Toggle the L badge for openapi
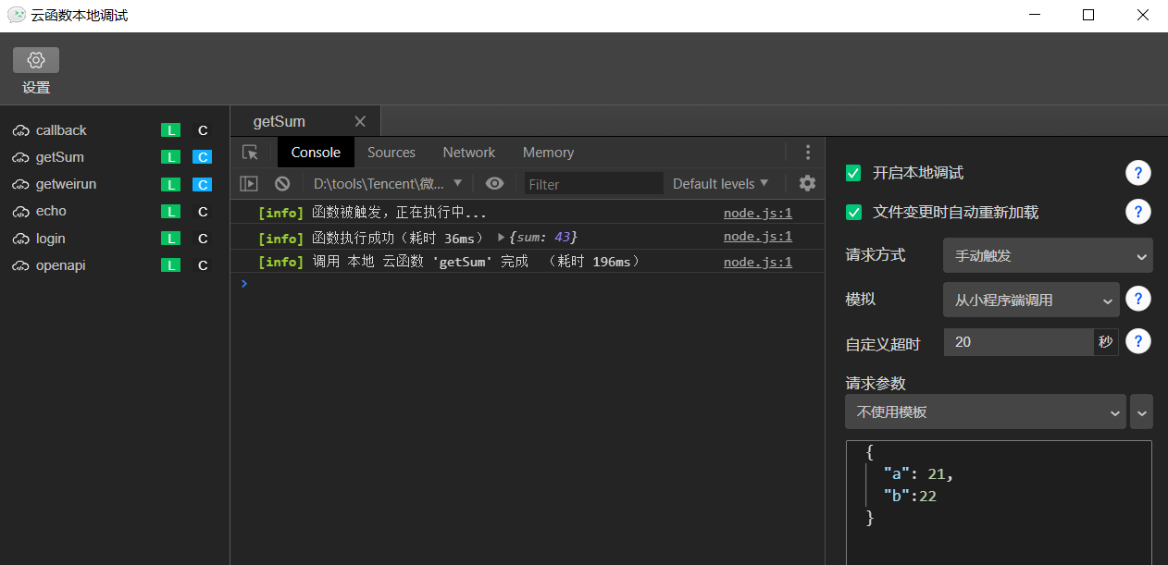The width and height of the screenshot is (1168, 565). [x=170, y=265]
